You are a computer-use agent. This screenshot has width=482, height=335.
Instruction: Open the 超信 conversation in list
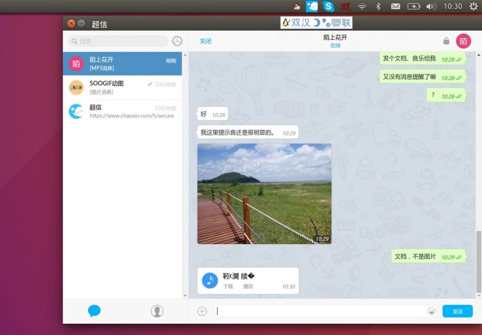[122, 112]
